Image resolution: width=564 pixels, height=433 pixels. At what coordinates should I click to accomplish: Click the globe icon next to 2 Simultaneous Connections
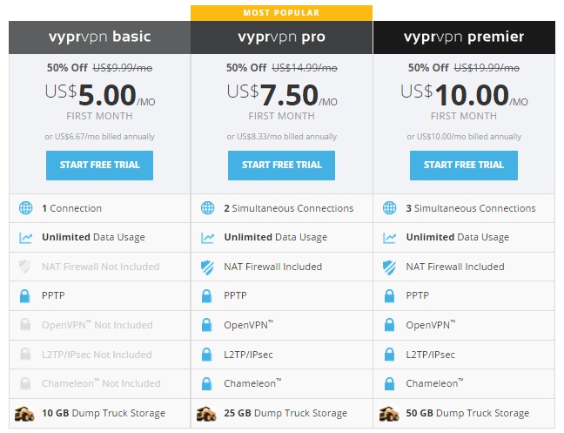click(x=207, y=208)
